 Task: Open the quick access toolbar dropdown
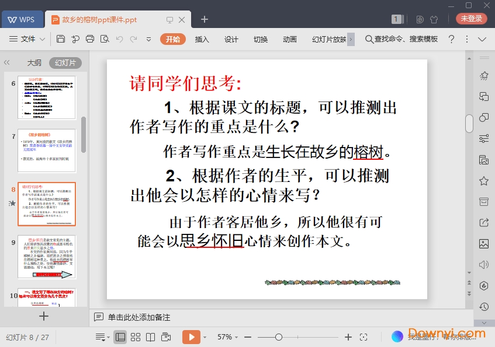click(148, 39)
